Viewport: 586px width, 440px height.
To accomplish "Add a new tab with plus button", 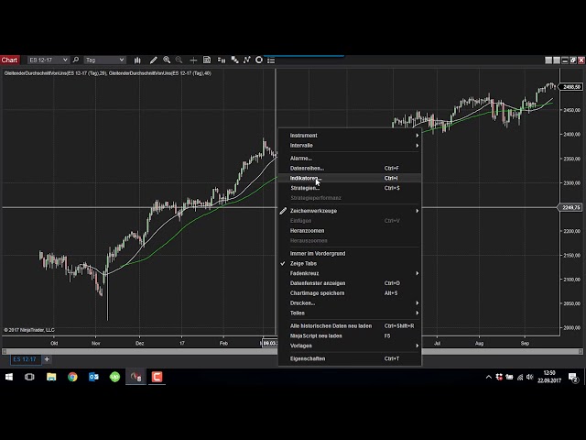I will coord(48,359).
